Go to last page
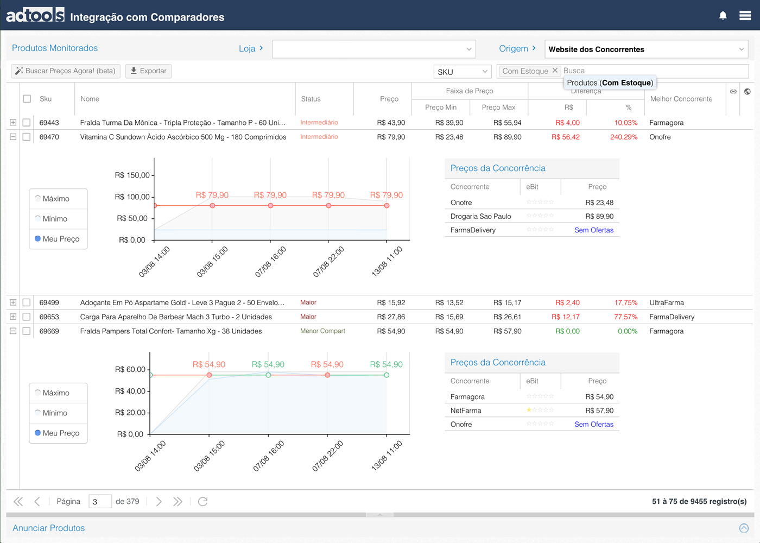Viewport: 760px width, 543px height. point(178,501)
